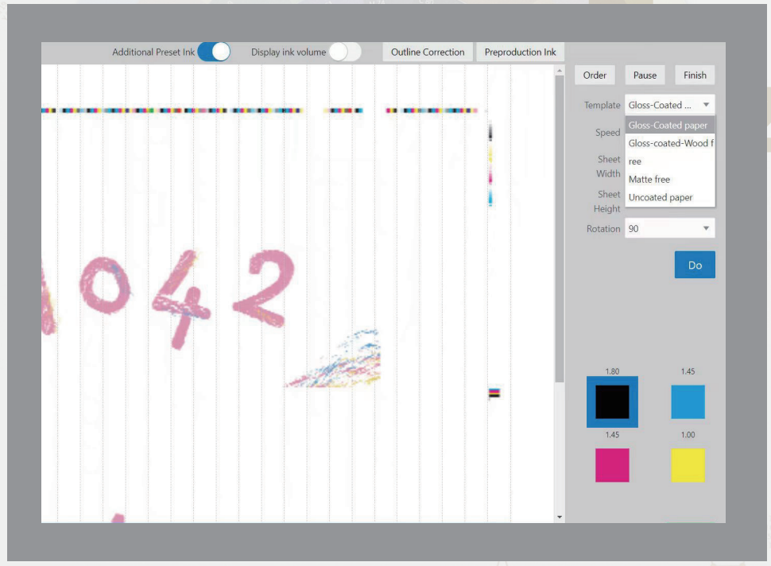Select the yellow ink swatch
771x566 pixels.
click(688, 465)
